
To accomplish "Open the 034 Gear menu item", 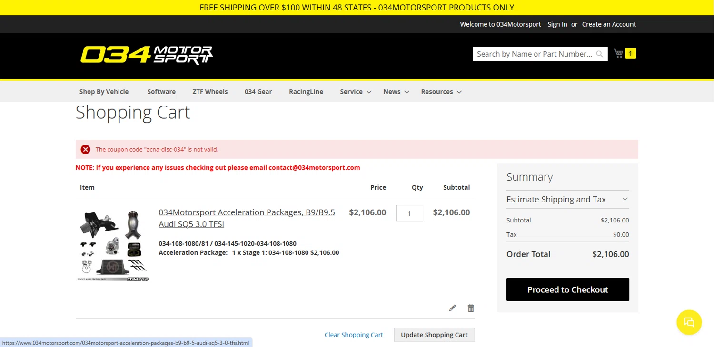I will click(258, 92).
